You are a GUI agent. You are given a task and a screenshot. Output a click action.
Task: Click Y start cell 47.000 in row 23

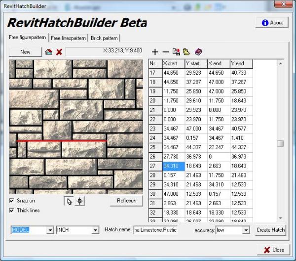coord(196,129)
